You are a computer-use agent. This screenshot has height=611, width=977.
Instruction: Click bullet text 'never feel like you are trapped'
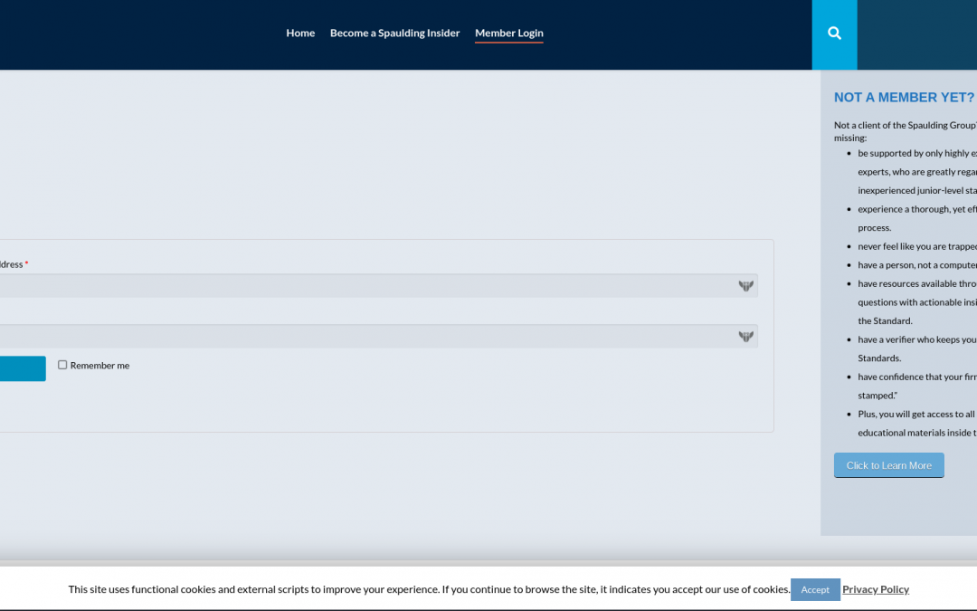(x=917, y=246)
